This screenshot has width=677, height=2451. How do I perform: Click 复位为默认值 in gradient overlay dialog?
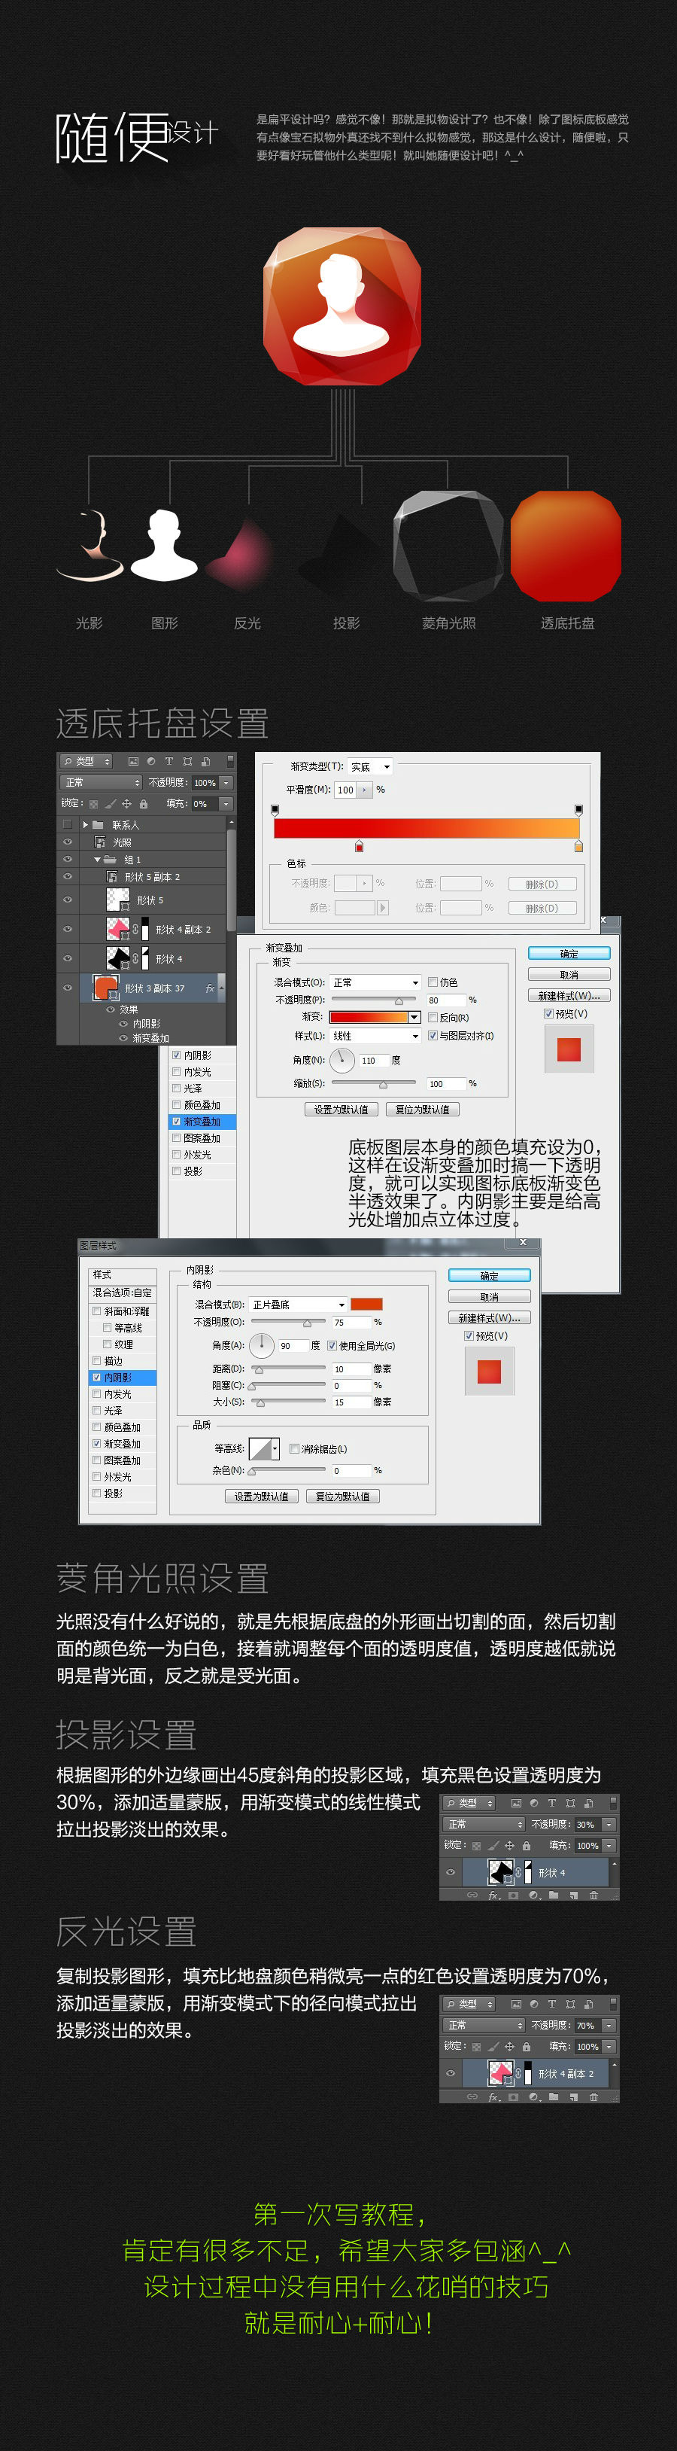click(x=422, y=1110)
